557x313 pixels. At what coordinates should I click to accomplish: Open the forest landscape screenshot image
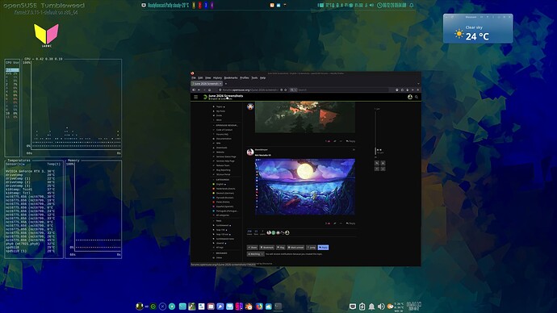(x=305, y=117)
